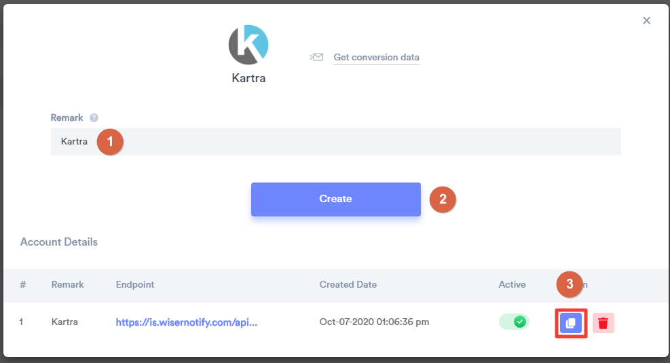Select the Oct-07-2020 01:06:36 pm date cell
Image resolution: width=670 pixels, height=363 pixels.
[374, 322]
